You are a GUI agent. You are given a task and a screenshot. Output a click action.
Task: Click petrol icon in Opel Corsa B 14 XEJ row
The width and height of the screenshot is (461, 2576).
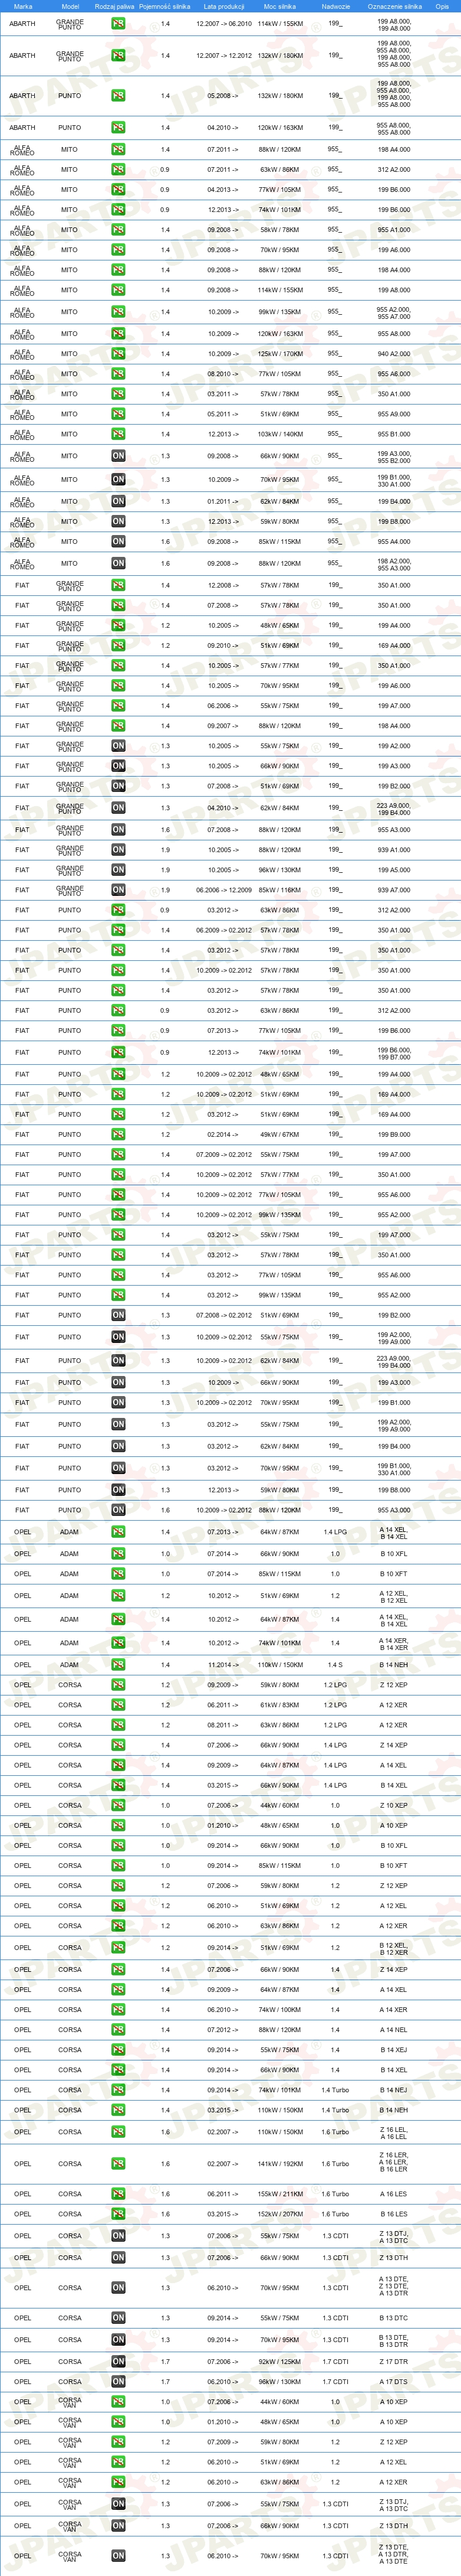tap(118, 2050)
